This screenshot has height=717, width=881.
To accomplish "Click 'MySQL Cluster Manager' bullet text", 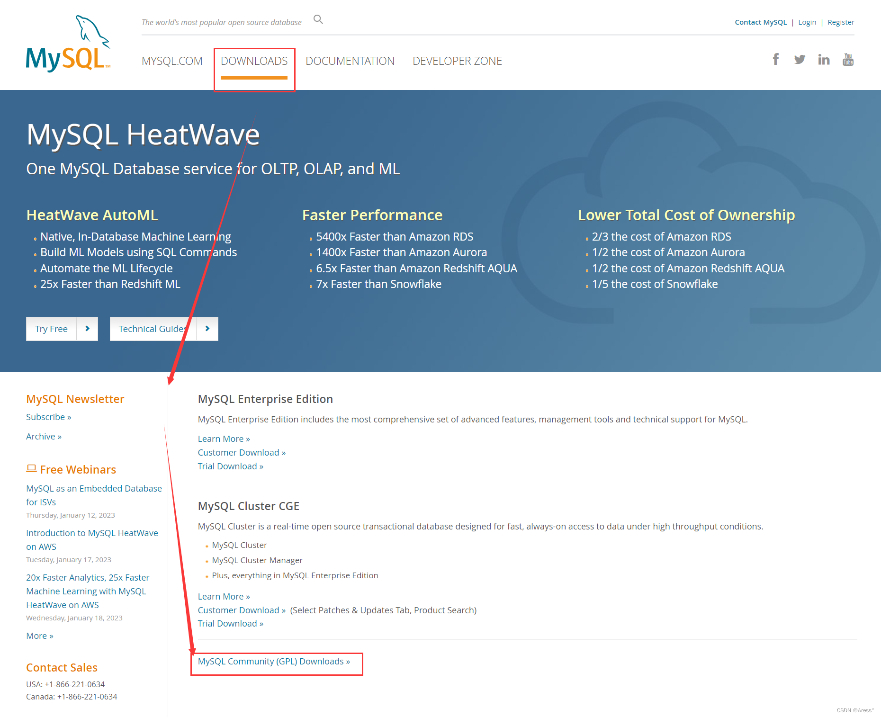I will [257, 560].
